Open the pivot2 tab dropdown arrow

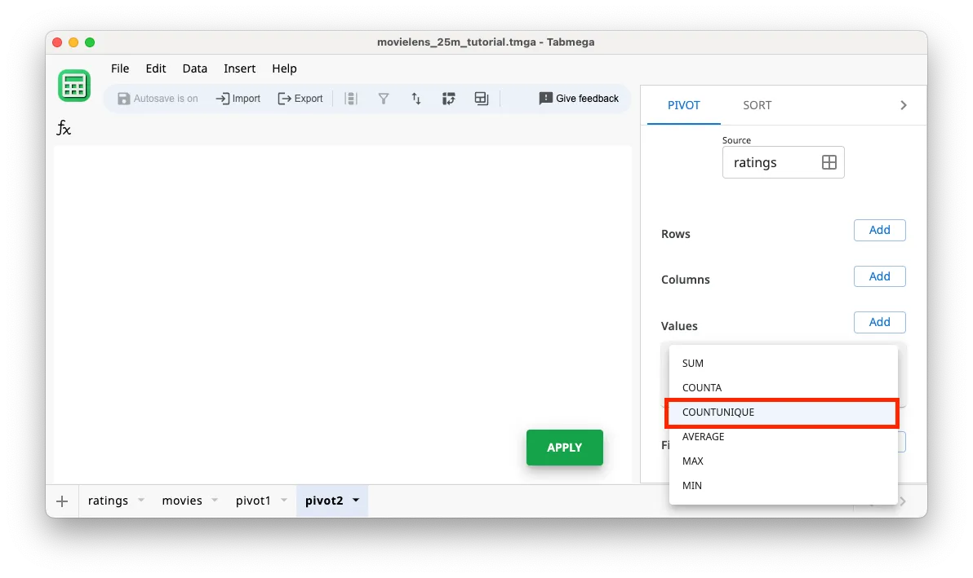click(x=355, y=501)
